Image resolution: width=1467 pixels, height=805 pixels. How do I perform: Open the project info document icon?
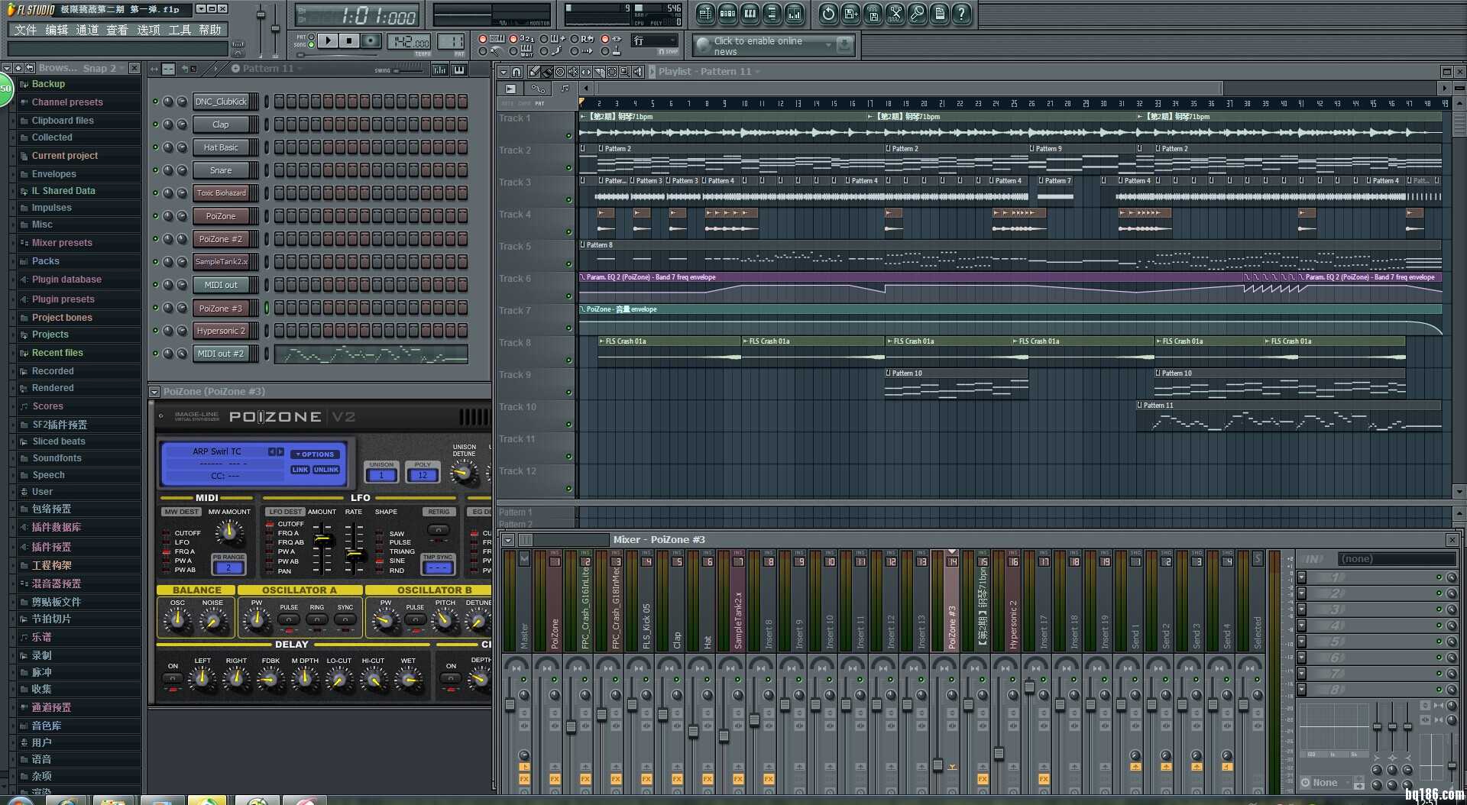(939, 14)
